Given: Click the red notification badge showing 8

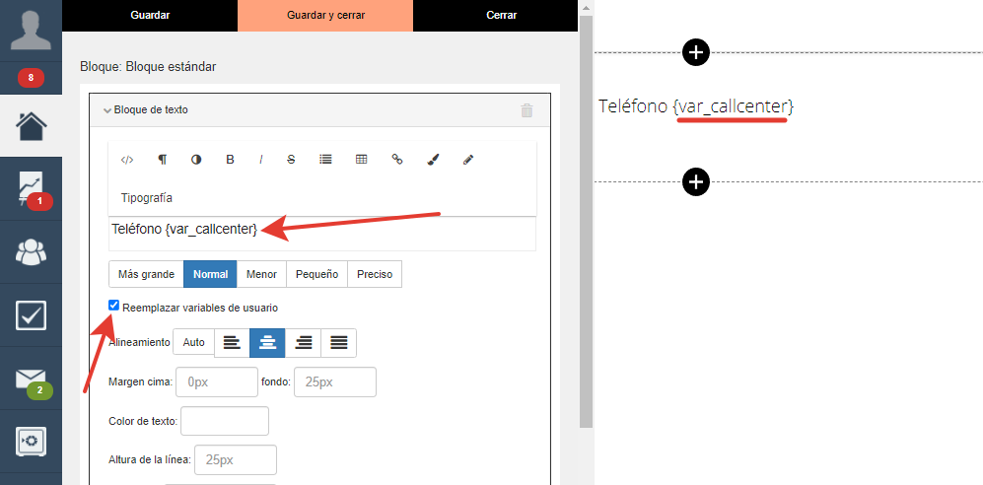Looking at the screenshot, I should coord(31,78).
